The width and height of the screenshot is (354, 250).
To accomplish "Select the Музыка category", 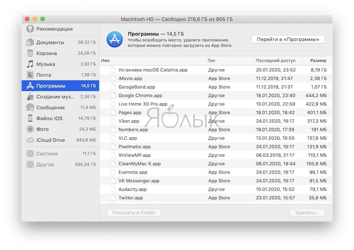I will pyautogui.click(x=60, y=64).
